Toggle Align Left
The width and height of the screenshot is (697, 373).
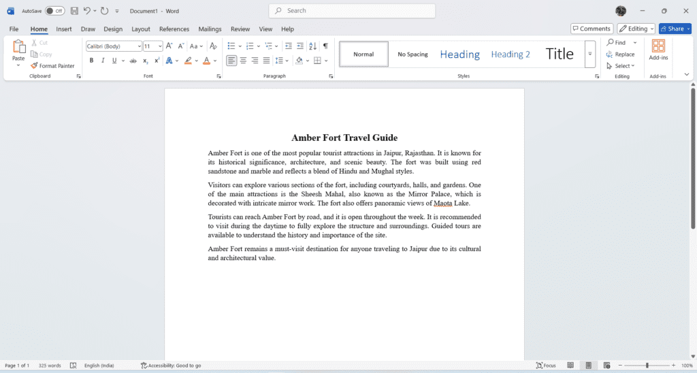231,61
